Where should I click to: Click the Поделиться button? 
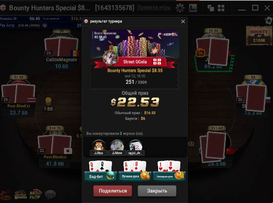(112, 191)
